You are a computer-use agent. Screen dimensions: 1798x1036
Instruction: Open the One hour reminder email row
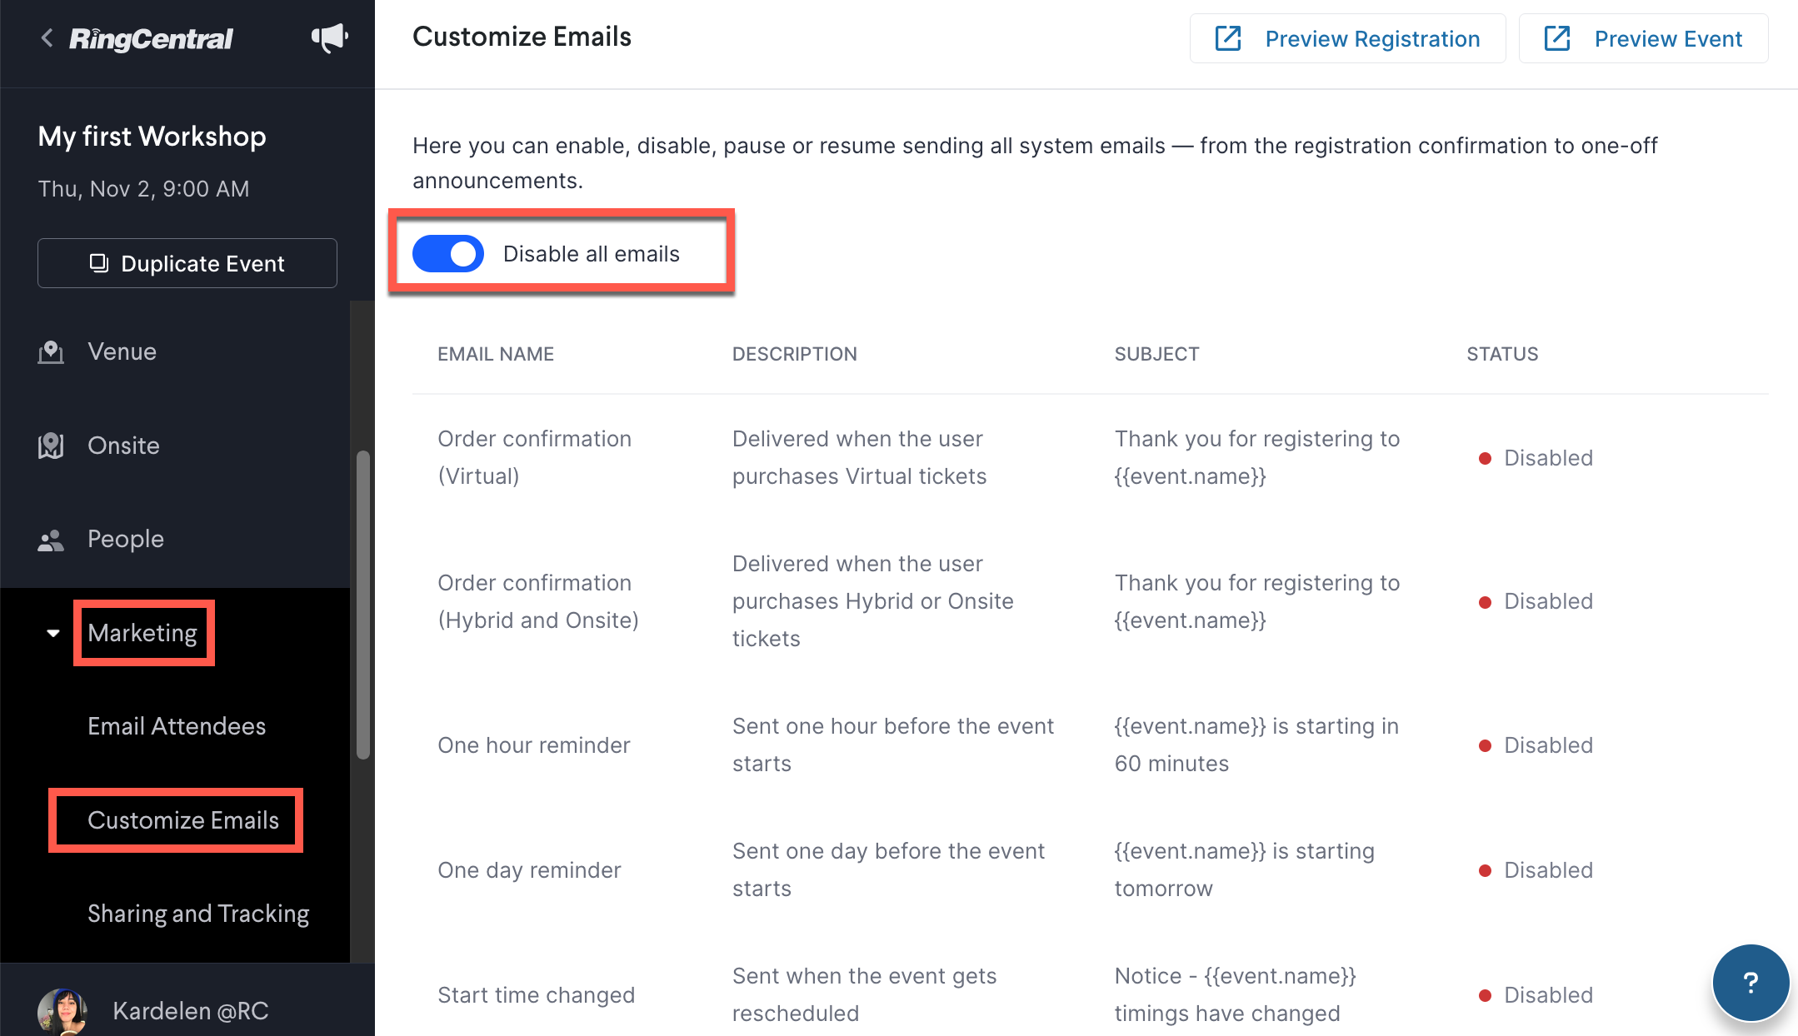[x=1090, y=745]
